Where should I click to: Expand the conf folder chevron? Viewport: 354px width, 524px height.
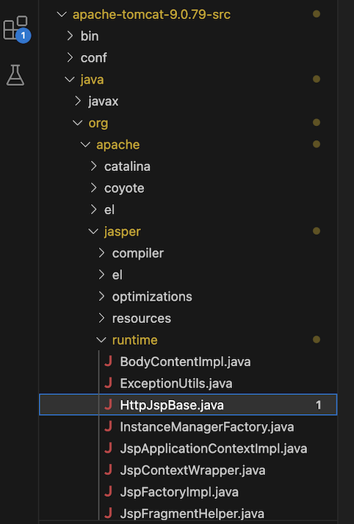tap(70, 57)
